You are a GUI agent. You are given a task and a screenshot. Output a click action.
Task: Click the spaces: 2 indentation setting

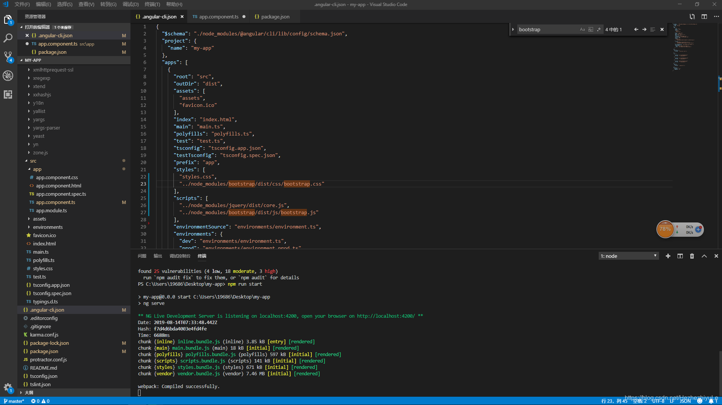click(x=639, y=401)
